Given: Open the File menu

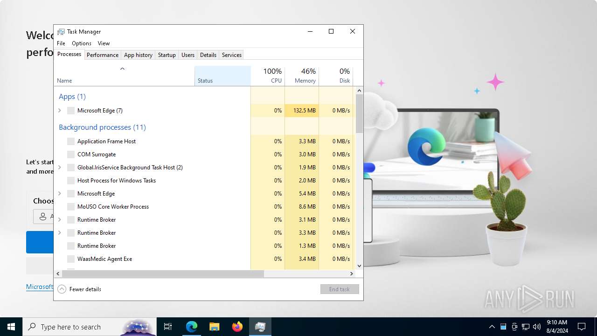Looking at the screenshot, I should coord(61,43).
